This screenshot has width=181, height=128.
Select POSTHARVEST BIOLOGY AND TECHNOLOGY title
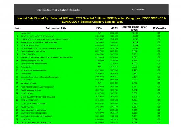(x=38, y=87)
